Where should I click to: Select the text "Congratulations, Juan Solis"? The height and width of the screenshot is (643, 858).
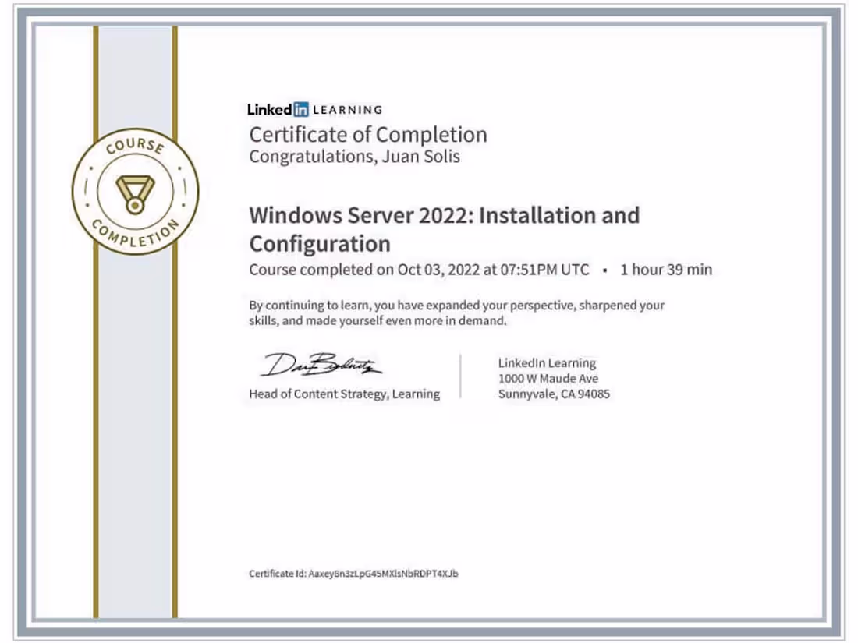(354, 157)
